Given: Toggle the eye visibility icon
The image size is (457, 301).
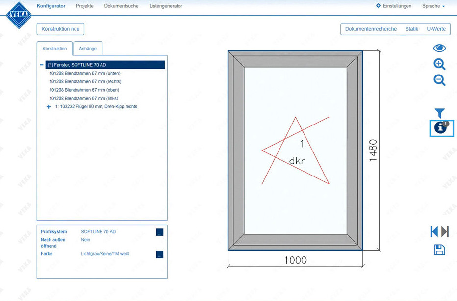Looking at the screenshot, I should coord(439,48).
